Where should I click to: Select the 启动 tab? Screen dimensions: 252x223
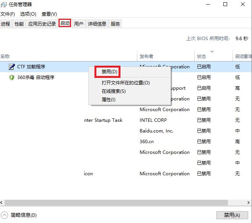(x=65, y=24)
